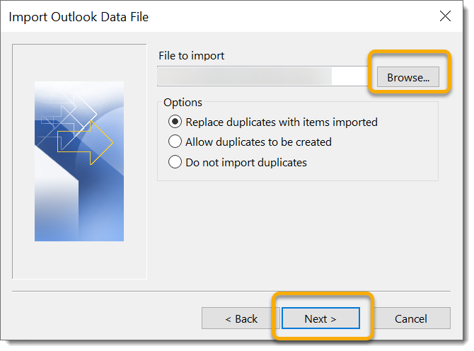Click the 'Options' group heading
This screenshot has height=351, width=474.
pos(183,102)
